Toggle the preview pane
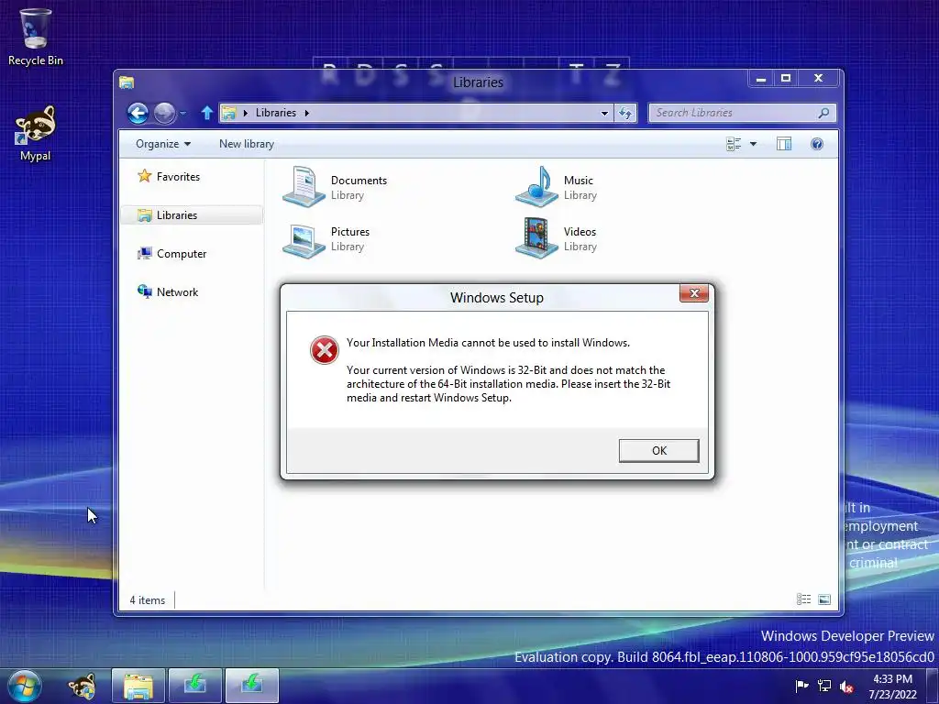The width and height of the screenshot is (939, 704). (x=784, y=144)
